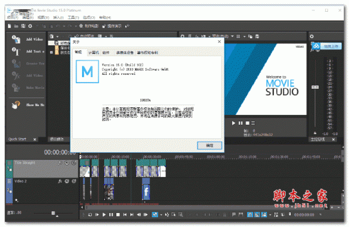Image resolution: width=349 pixels, height=227 pixels.
Task: Open the Video 2 track menu icon
Action: click(9, 181)
